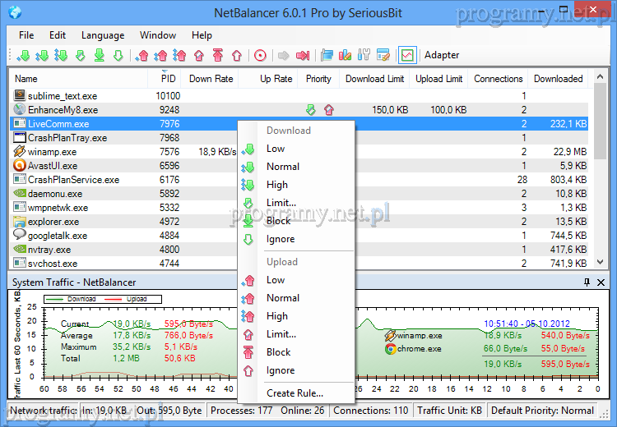Sort by Connections column header
This screenshot has height=427, width=617.
click(x=498, y=79)
